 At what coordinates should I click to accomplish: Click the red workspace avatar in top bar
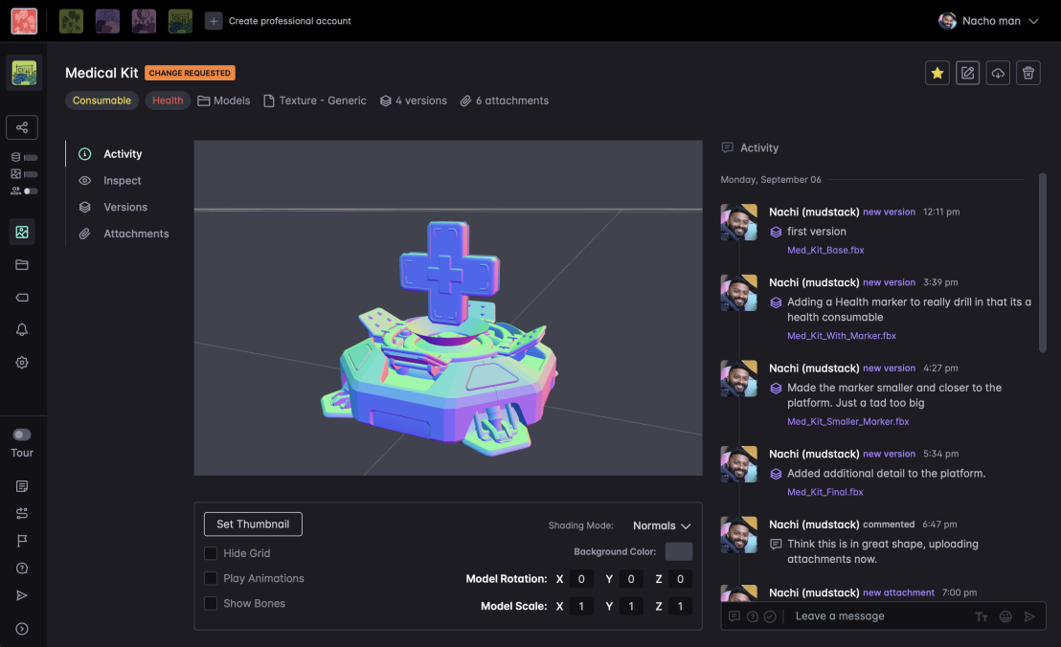click(x=24, y=21)
